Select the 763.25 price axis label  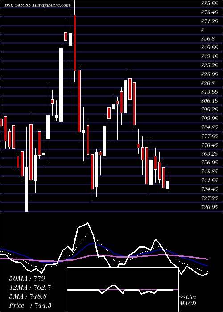(210, 154)
